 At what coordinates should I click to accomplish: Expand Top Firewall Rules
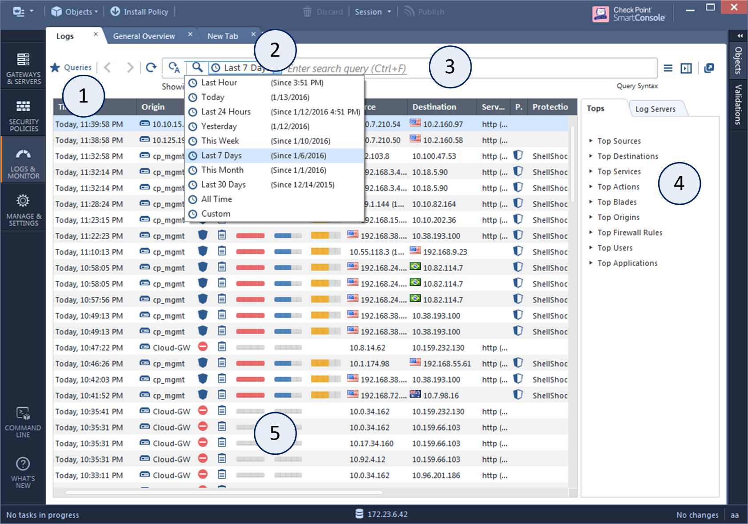tap(629, 232)
